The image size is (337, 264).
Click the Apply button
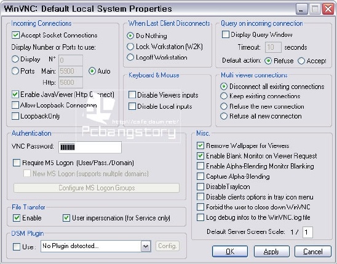click(x=271, y=252)
